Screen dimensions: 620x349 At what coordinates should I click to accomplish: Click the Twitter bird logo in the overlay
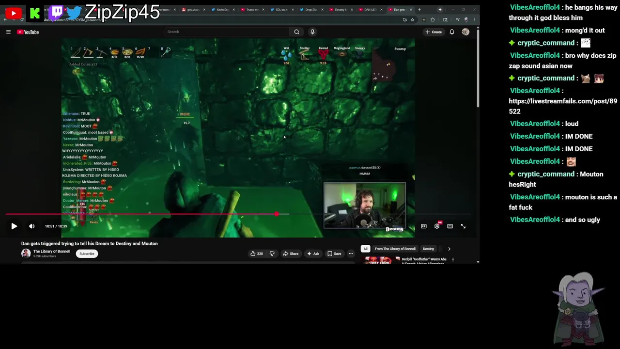pyautogui.click(x=74, y=13)
